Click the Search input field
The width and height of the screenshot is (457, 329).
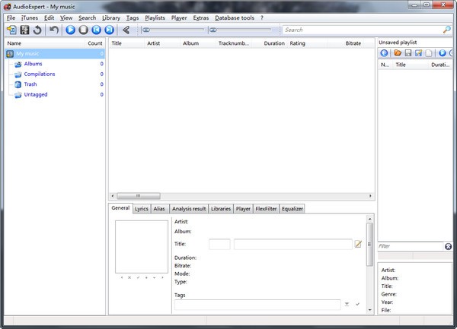(361, 30)
